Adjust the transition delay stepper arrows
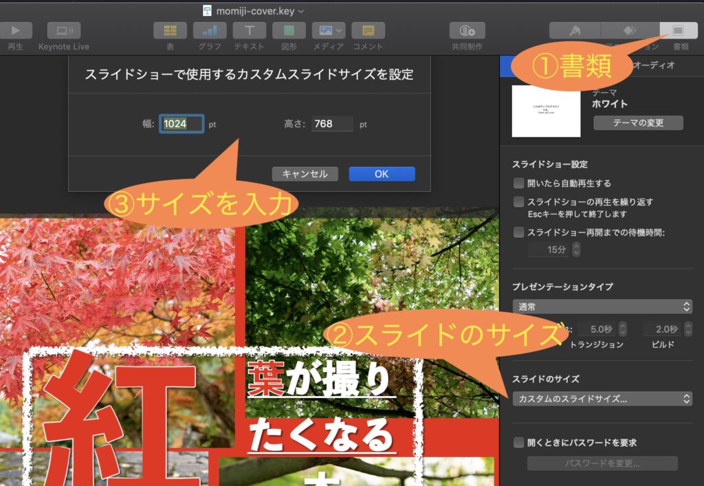This screenshot has width=704, height=486. [623, 329]
